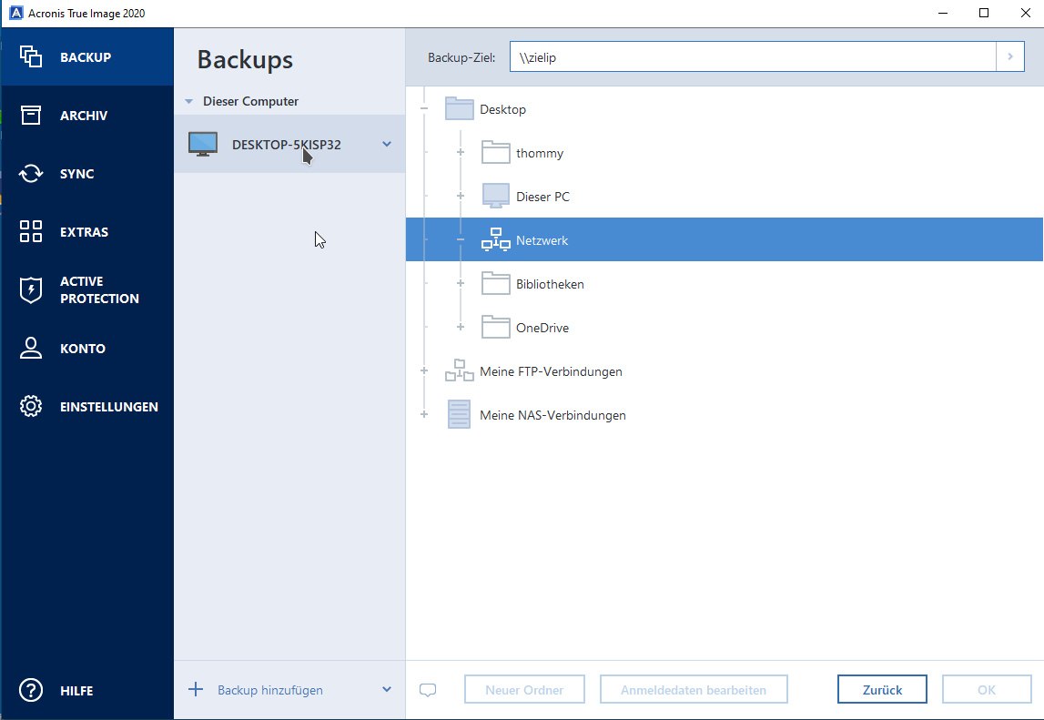Screen dimensions: 1044x720
Task: Expand the thommy folder node
Action: coord(461,152)
